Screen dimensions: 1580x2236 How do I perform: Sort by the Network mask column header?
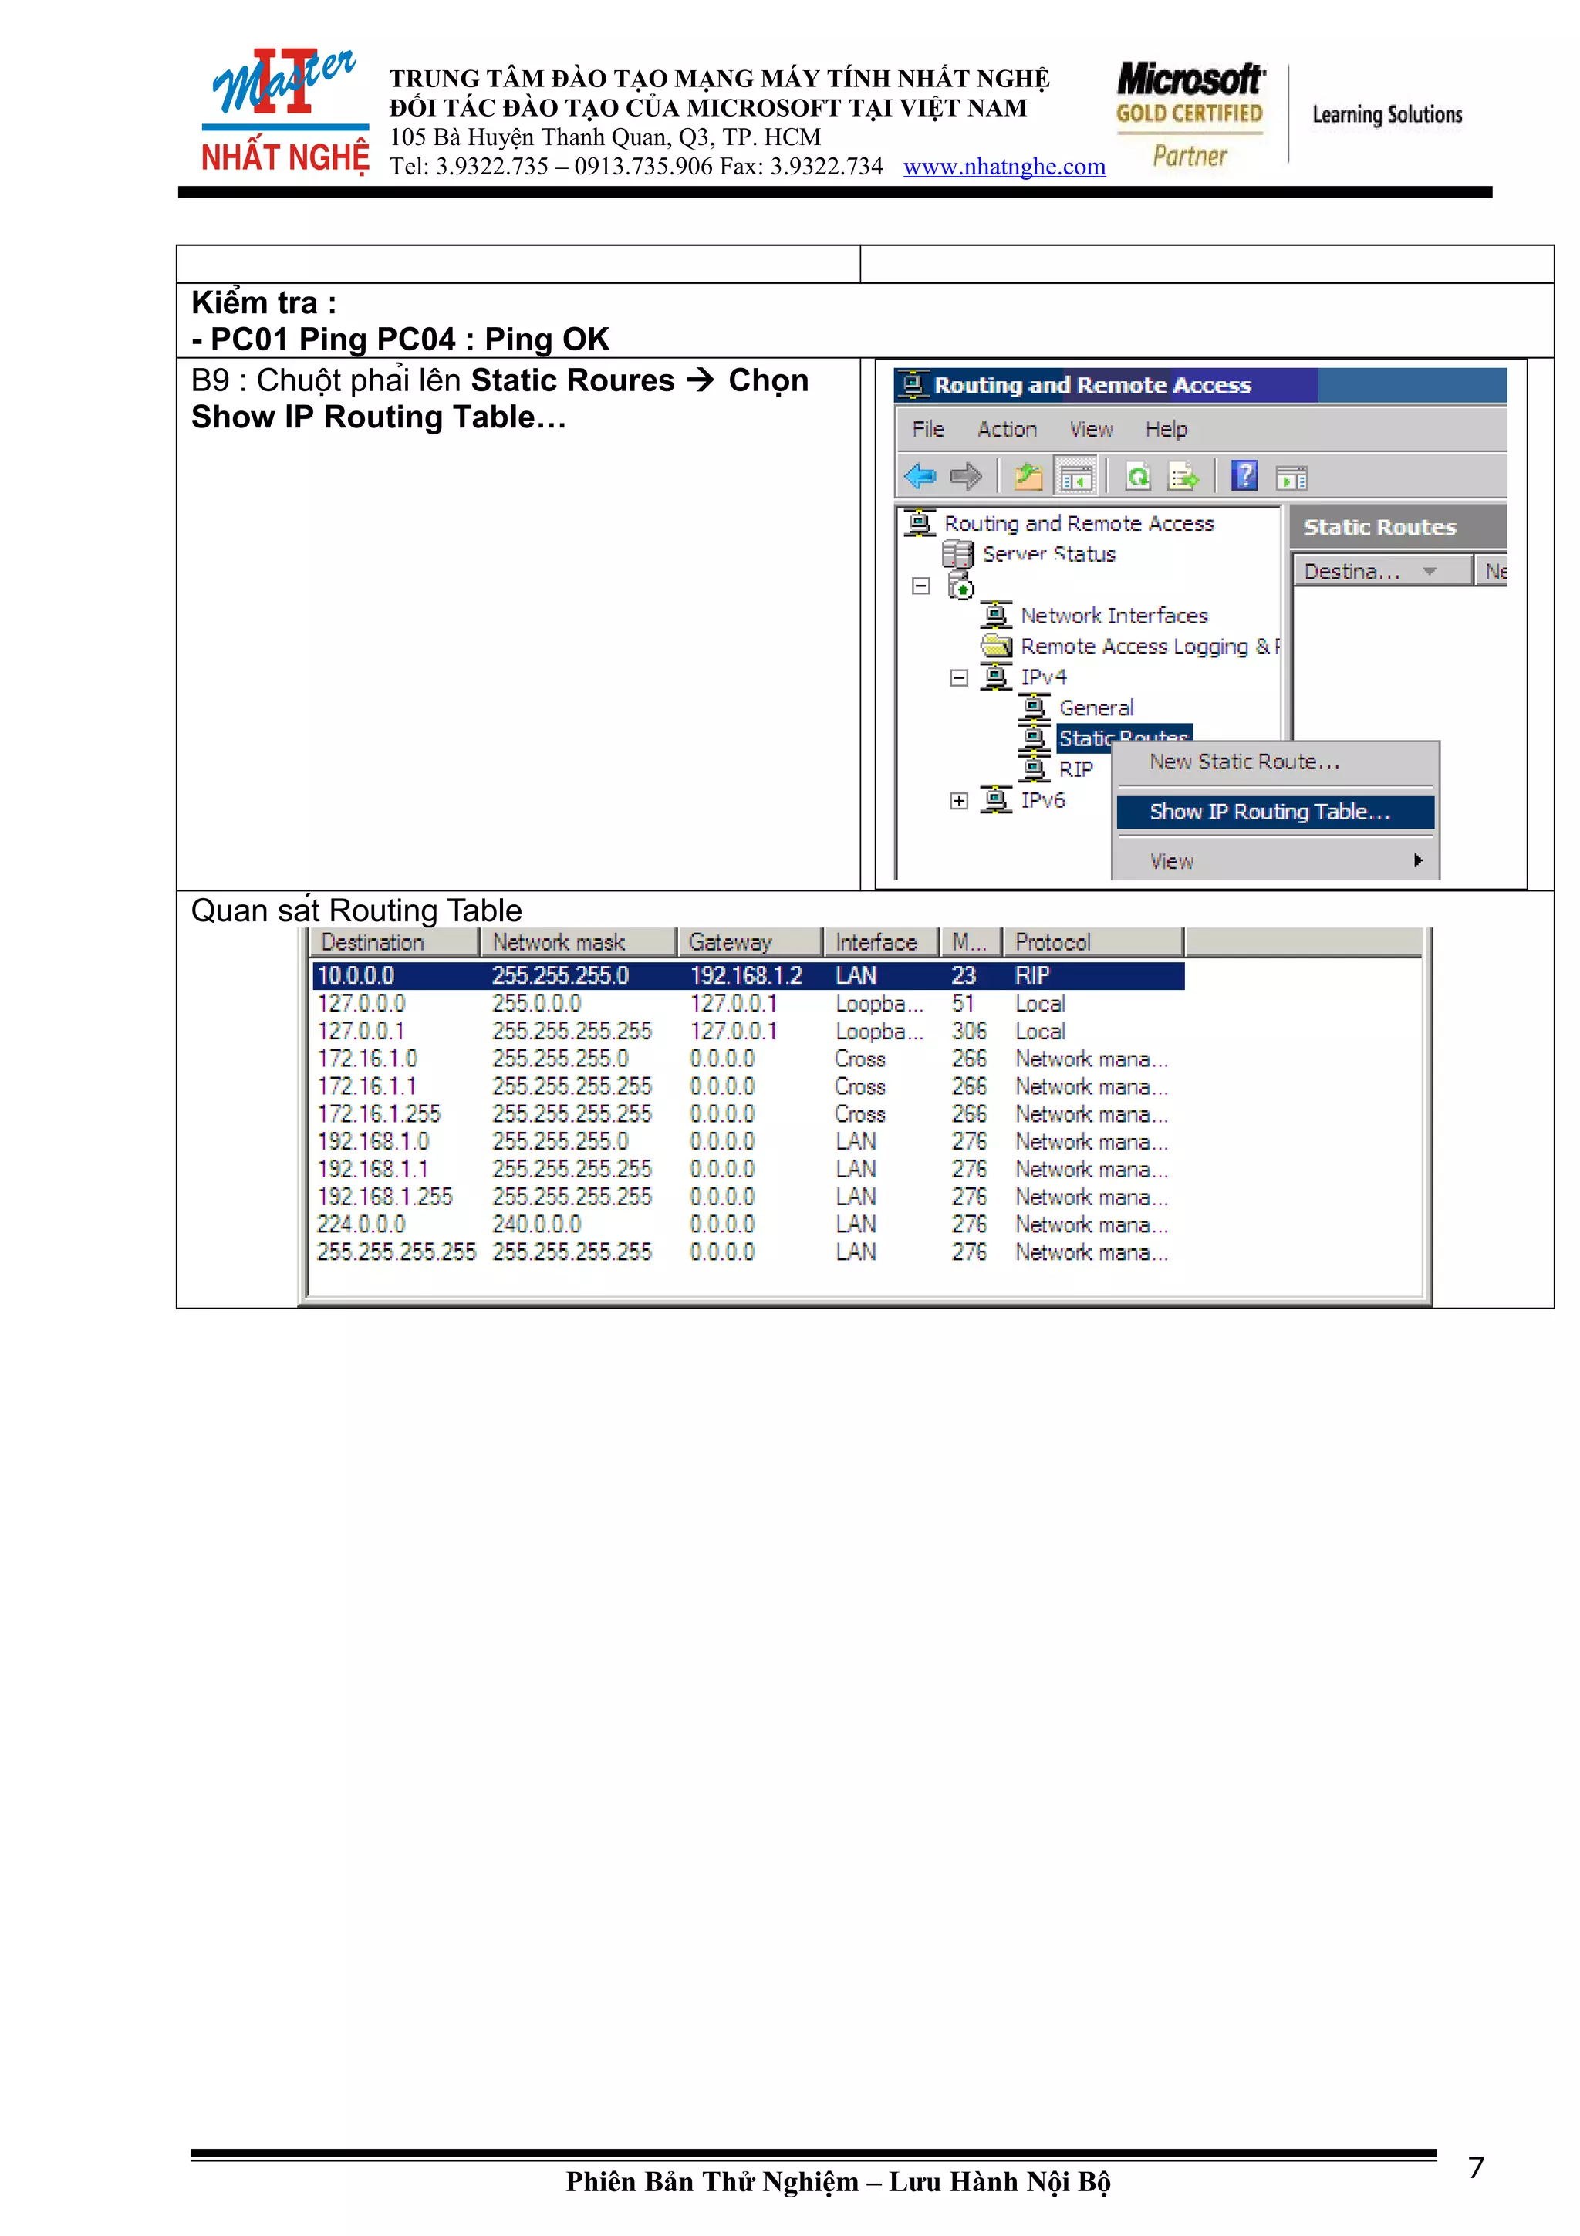tap(579, 942)
